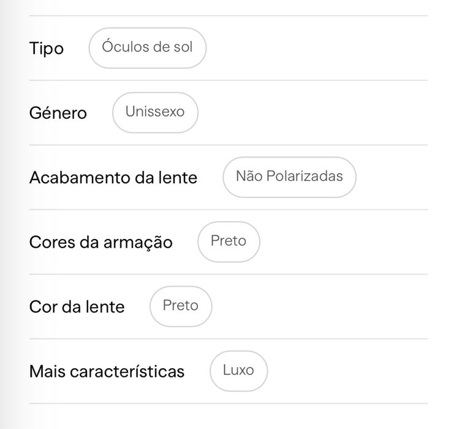The width and height of the screenshot is (457, 429).
Task: Select the 'Acabamento da lente' label
Action: 113,178
